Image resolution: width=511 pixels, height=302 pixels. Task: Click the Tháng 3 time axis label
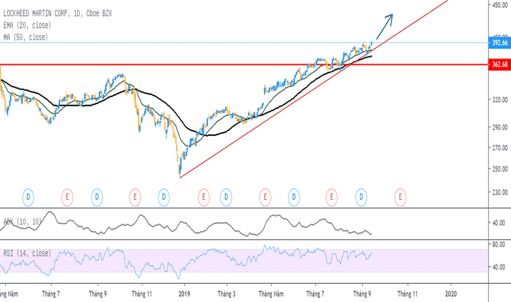click(226, 294)
